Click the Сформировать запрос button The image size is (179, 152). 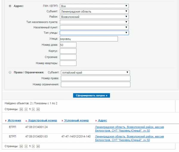92,95
